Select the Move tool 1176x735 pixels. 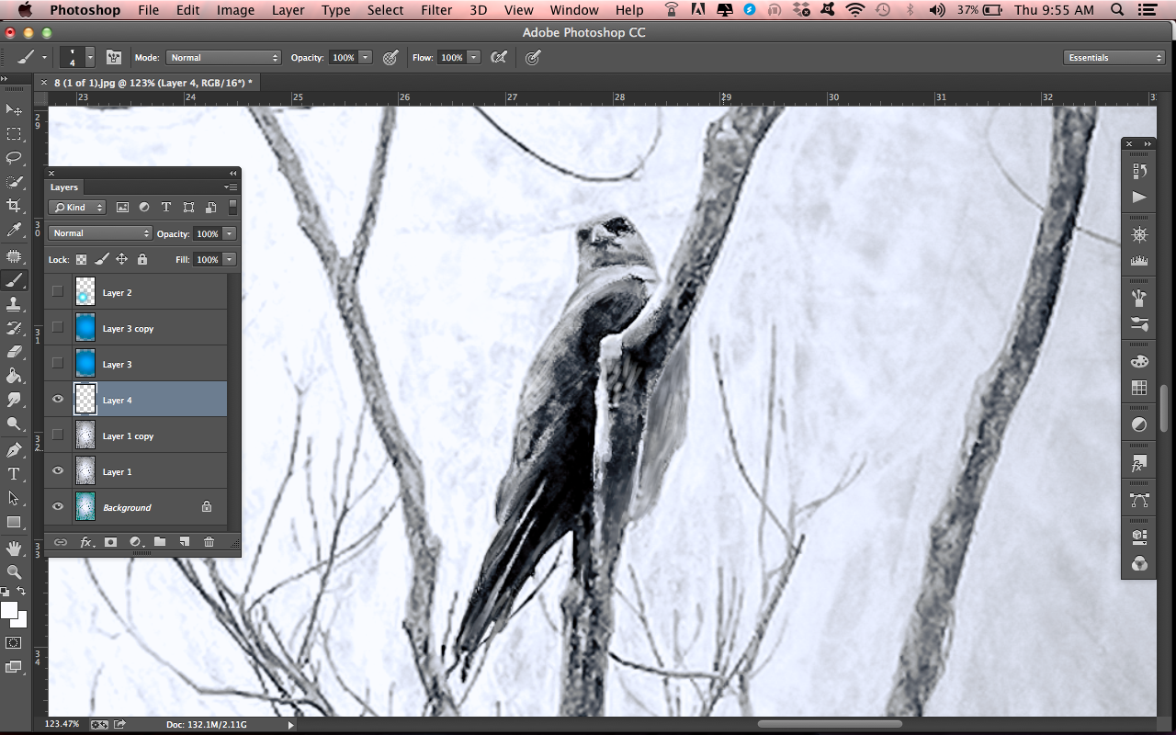14,110
